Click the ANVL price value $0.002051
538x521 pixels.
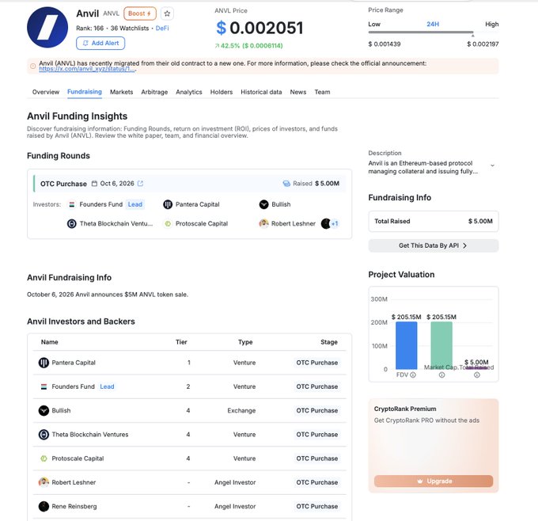[260, 28]
